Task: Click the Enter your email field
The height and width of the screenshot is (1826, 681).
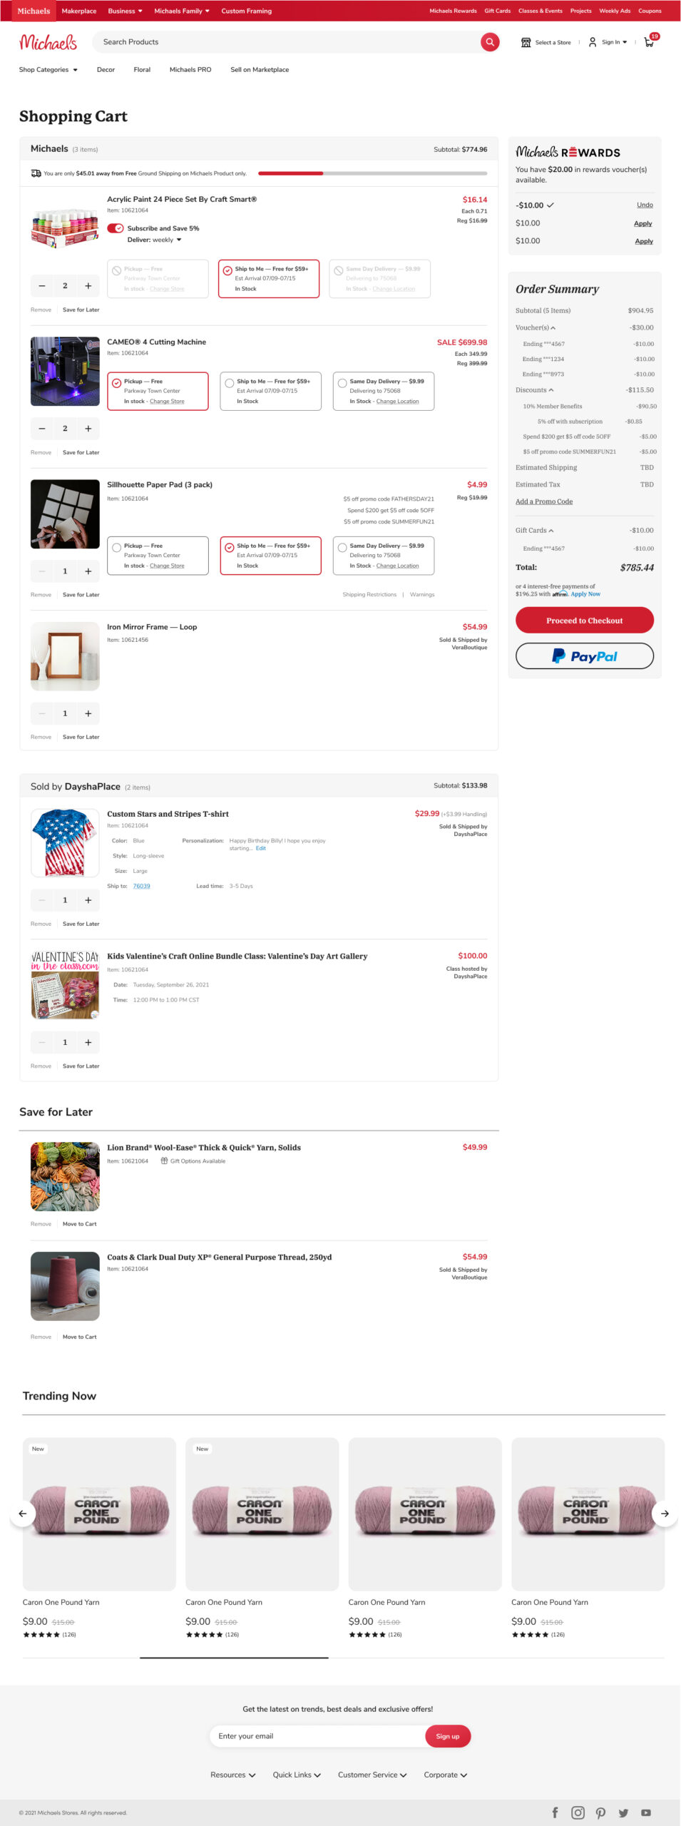Action: click(317, 1736)
